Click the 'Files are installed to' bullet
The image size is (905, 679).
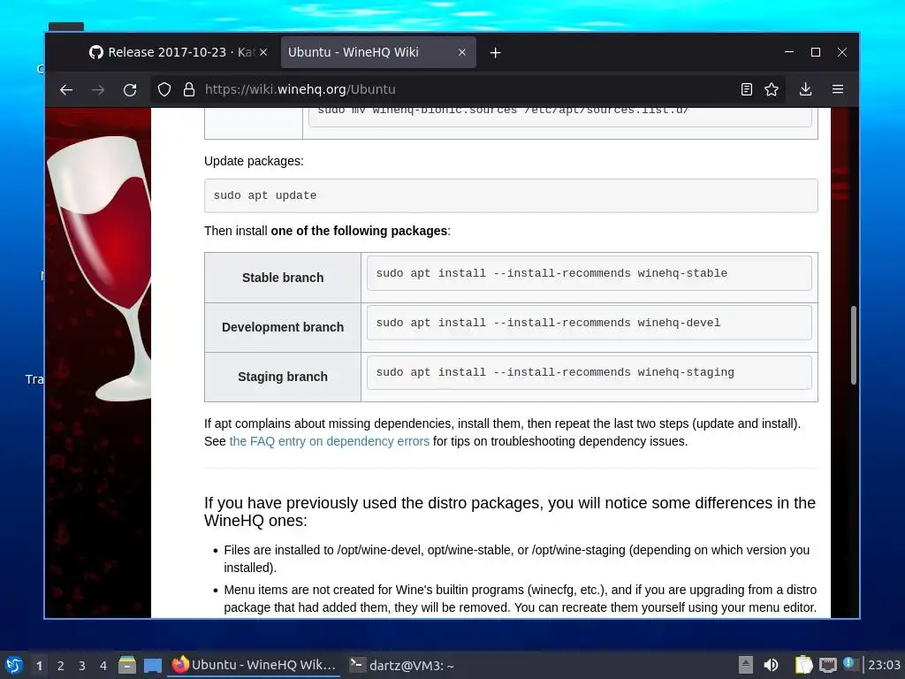516,559
